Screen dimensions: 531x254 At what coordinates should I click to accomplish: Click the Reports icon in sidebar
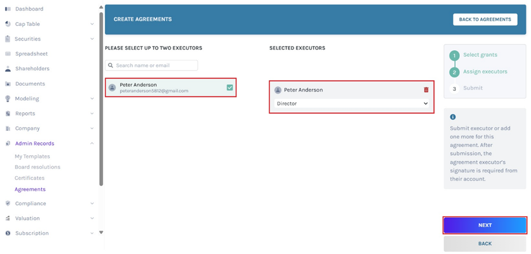(8, 113)
